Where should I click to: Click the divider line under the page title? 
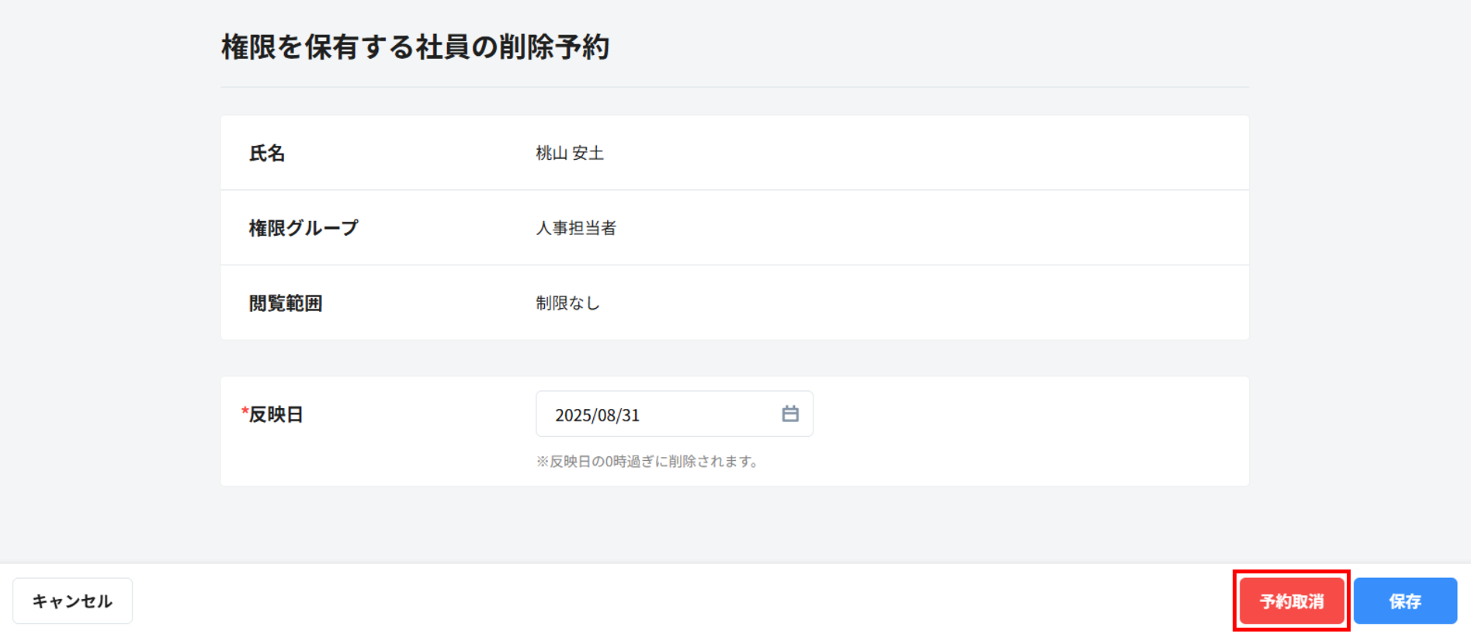pos(734,87)
